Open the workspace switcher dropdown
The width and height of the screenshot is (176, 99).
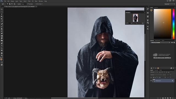pos(170,4)
